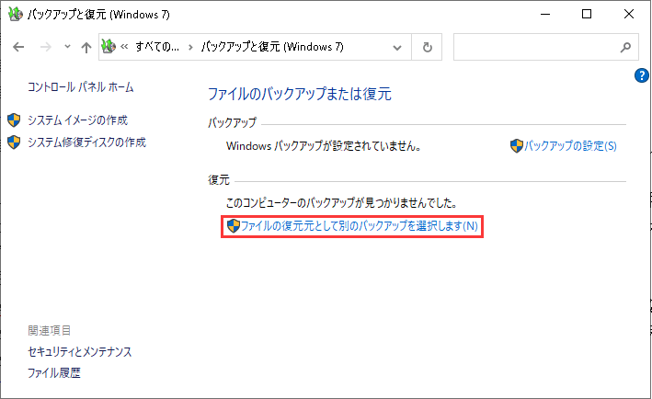This screenshot has height=399, width=652.
Task: Open help with the blue question icon
Action: tap(642, 75)
